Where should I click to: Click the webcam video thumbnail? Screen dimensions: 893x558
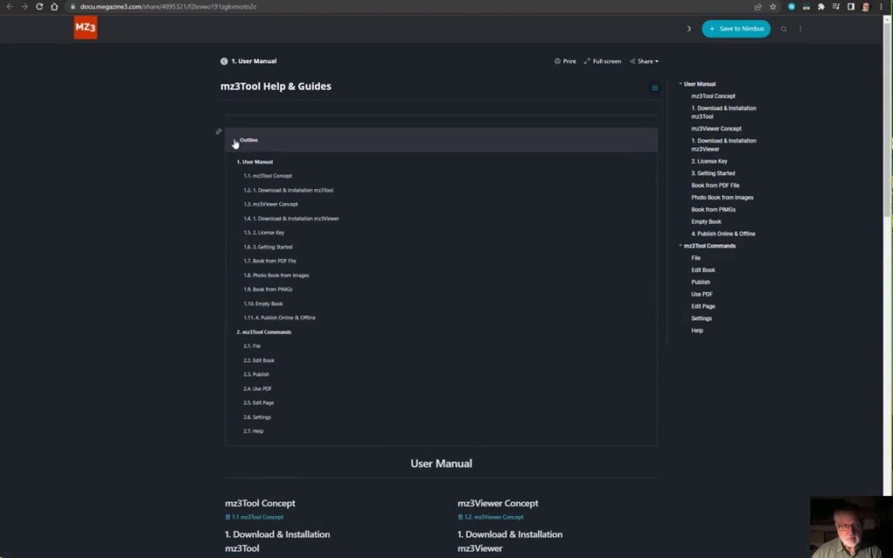point(851,527)
